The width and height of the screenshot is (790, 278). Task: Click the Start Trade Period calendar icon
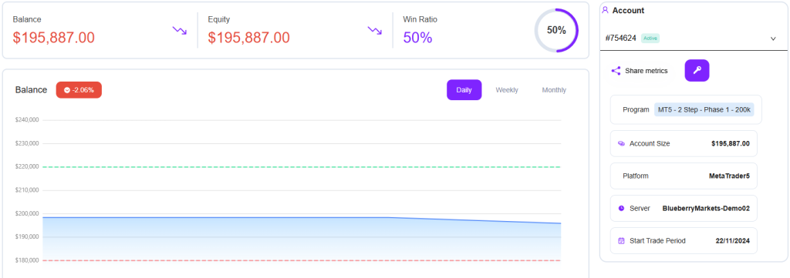tap(621, 241)
